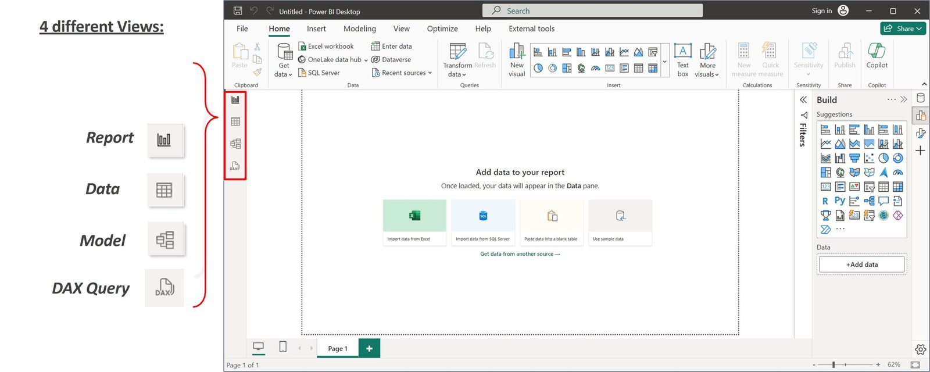Image resolution: width=930 pixels, height=372 pixels.
Task: Open the Data pane cylinder icon on right rail
Action: coord(921,98)
